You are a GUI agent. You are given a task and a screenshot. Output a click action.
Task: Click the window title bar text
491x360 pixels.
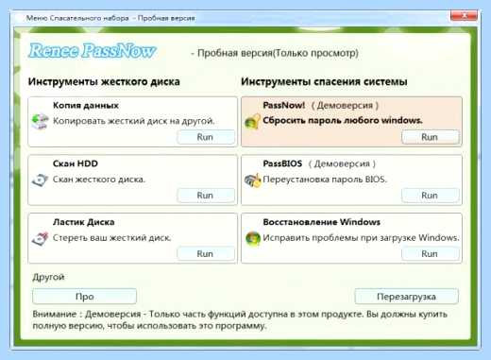(x=110, y=18)
